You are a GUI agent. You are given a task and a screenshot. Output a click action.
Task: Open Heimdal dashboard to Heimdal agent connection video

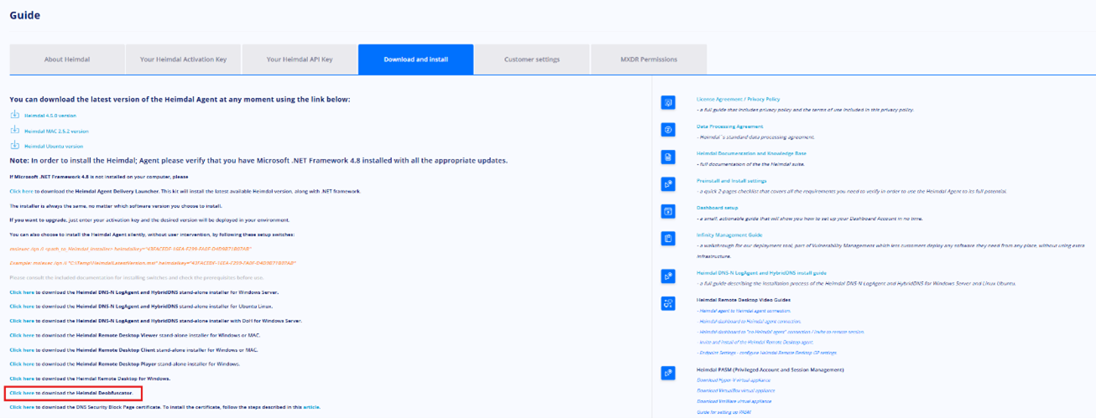(749, 321)
